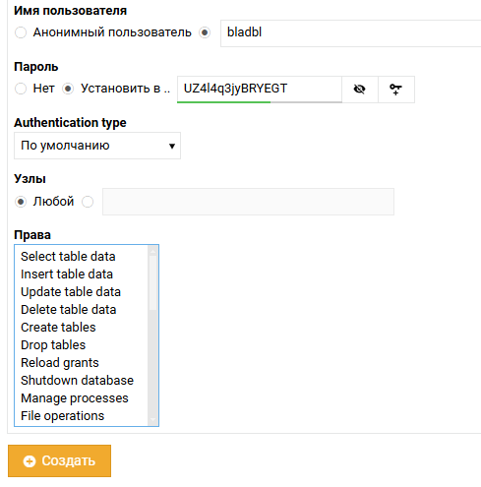Click the privileges list scrollbar down arrow

pyautogui.click(x=152, y=419)
